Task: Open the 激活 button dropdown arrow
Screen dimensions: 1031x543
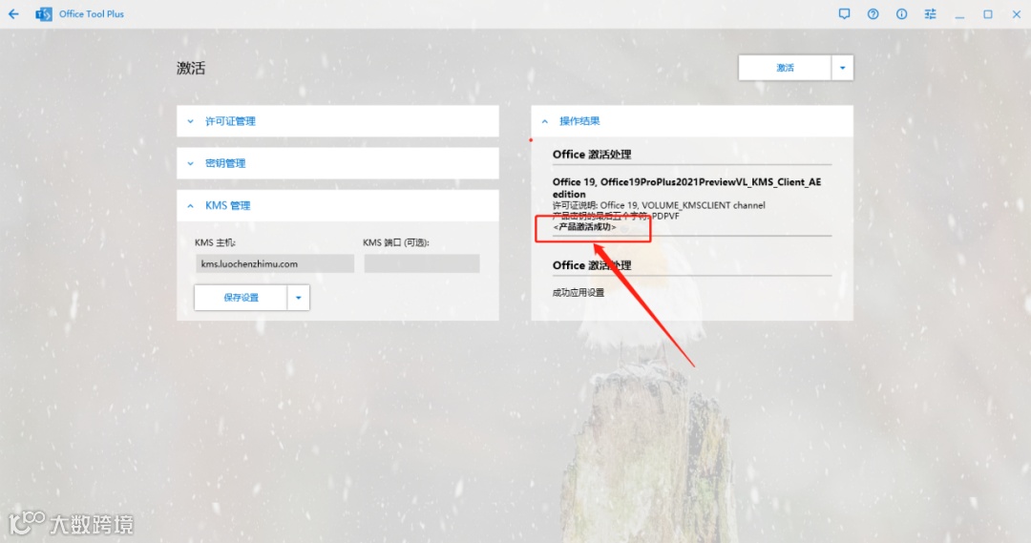Action: 842,68
